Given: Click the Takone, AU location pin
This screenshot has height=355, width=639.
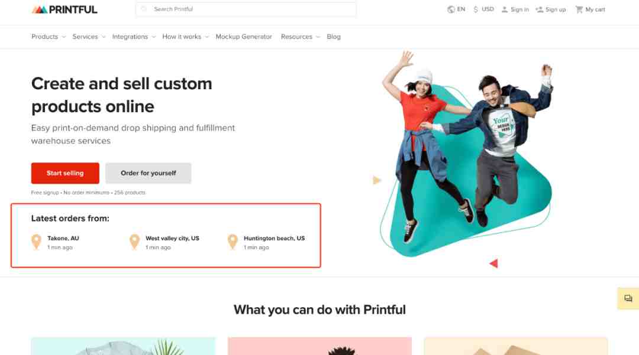Looking at the screenshot, I should pos(36,242).
